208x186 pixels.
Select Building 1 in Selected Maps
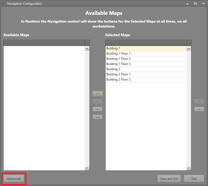(146, 49)
